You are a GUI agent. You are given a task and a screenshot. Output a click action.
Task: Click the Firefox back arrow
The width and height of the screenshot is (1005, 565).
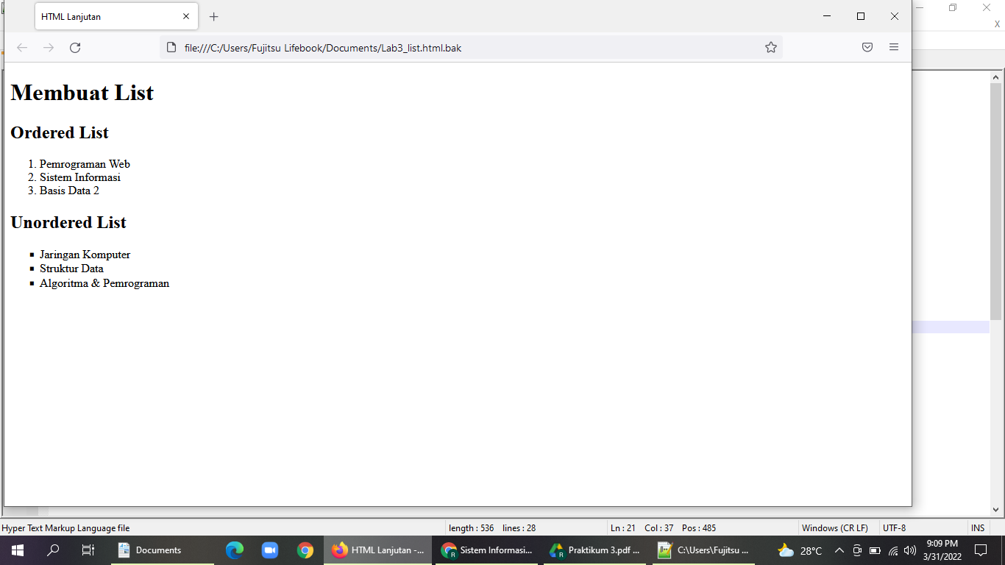tap(22, 48)
